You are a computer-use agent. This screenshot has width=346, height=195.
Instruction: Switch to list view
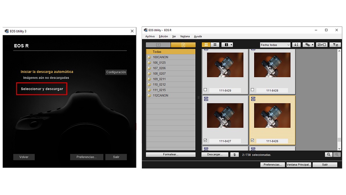click(215, 45)
